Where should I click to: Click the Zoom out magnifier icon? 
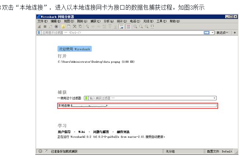141,26
